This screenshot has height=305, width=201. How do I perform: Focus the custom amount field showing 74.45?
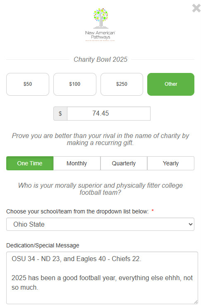click(x=109, y=114)
